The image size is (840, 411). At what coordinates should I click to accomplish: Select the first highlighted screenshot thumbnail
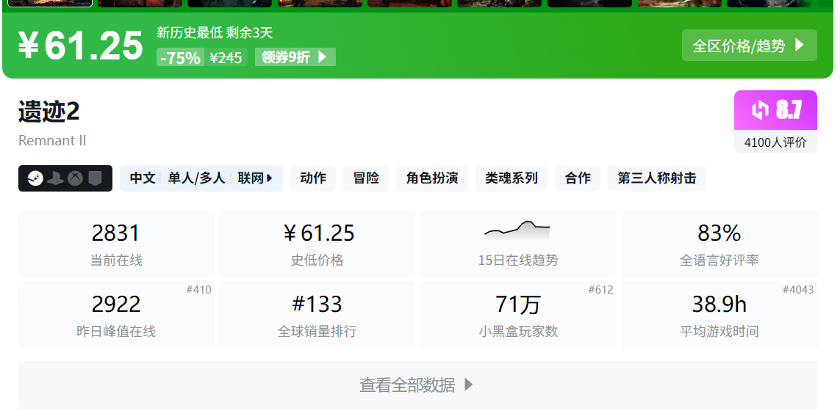[x=50, y=3]
